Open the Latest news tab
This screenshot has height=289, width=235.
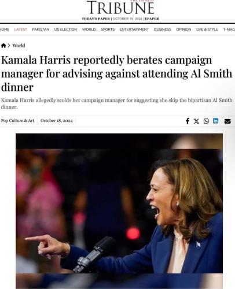[21, 29]
